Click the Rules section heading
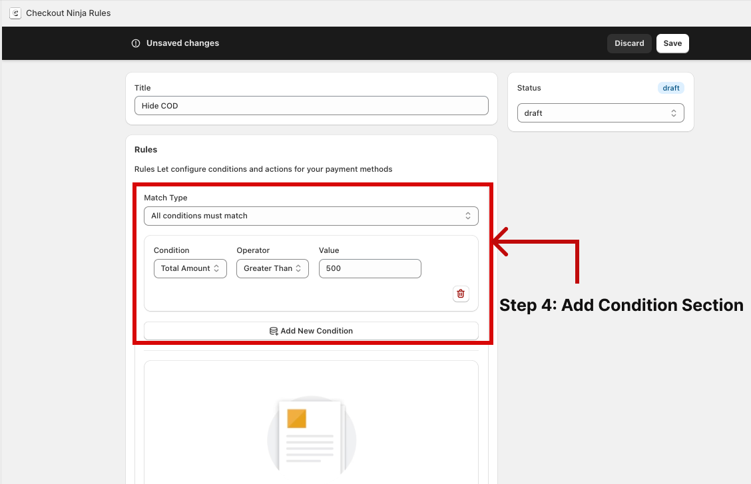Image resolution: width=751 pixels, height=484 pixels. click(146, 150)
